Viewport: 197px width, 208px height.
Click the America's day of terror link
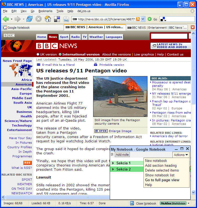[x=170, y=136]
